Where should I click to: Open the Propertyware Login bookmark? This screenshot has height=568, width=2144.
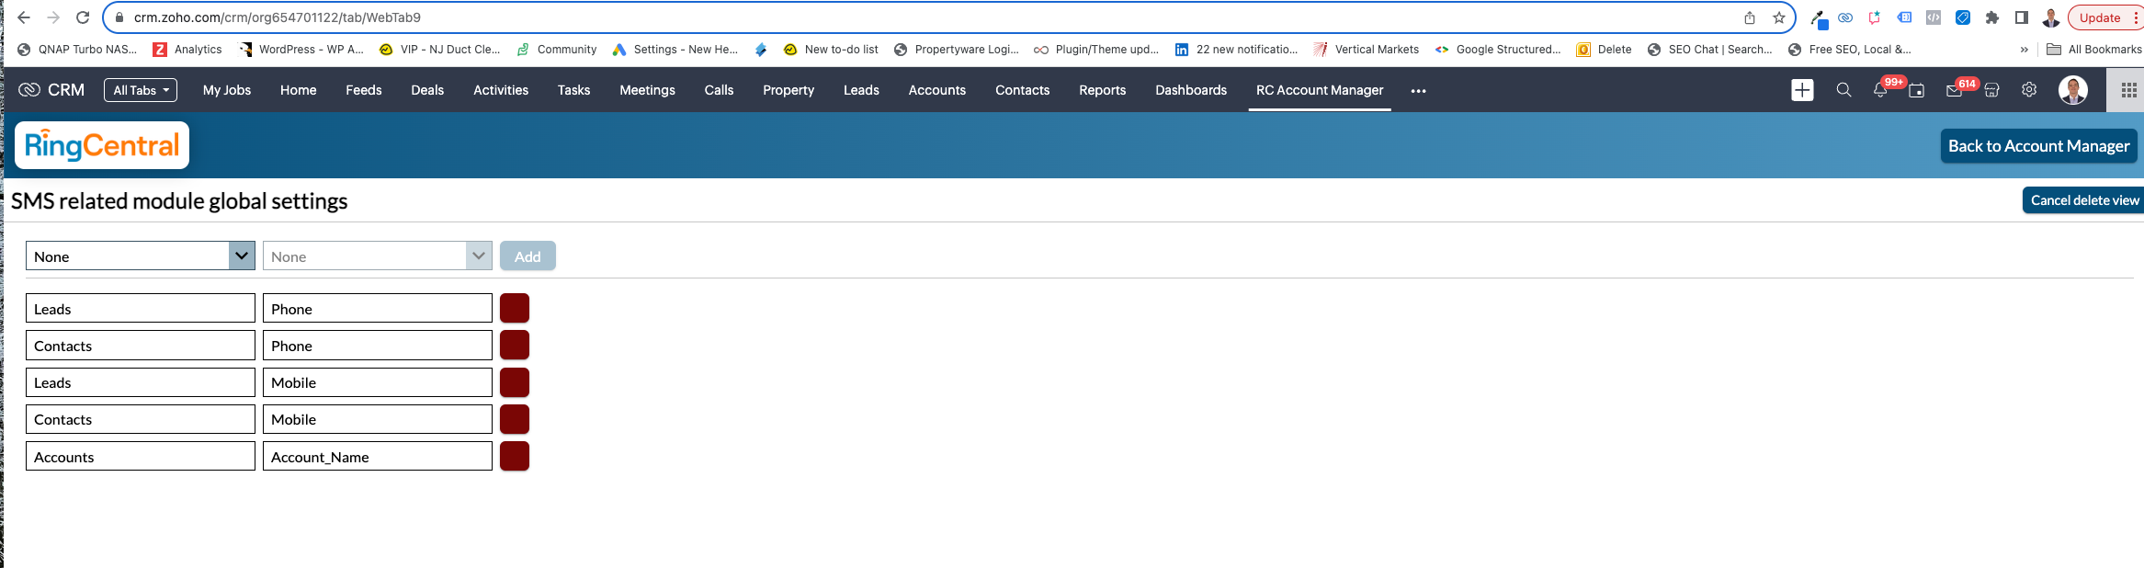click(957, 50)
